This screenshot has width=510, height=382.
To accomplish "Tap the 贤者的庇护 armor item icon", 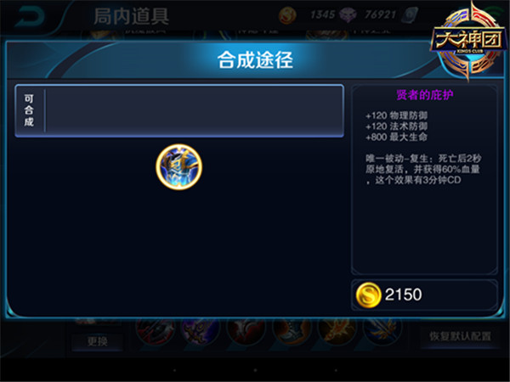I will click(178, 167).
